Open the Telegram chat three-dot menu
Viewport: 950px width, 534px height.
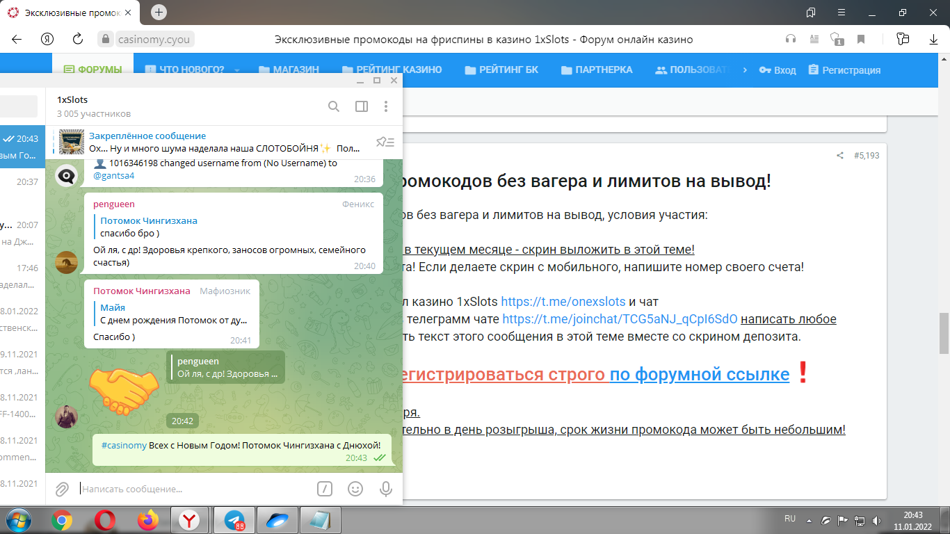(x=386, y=106)
